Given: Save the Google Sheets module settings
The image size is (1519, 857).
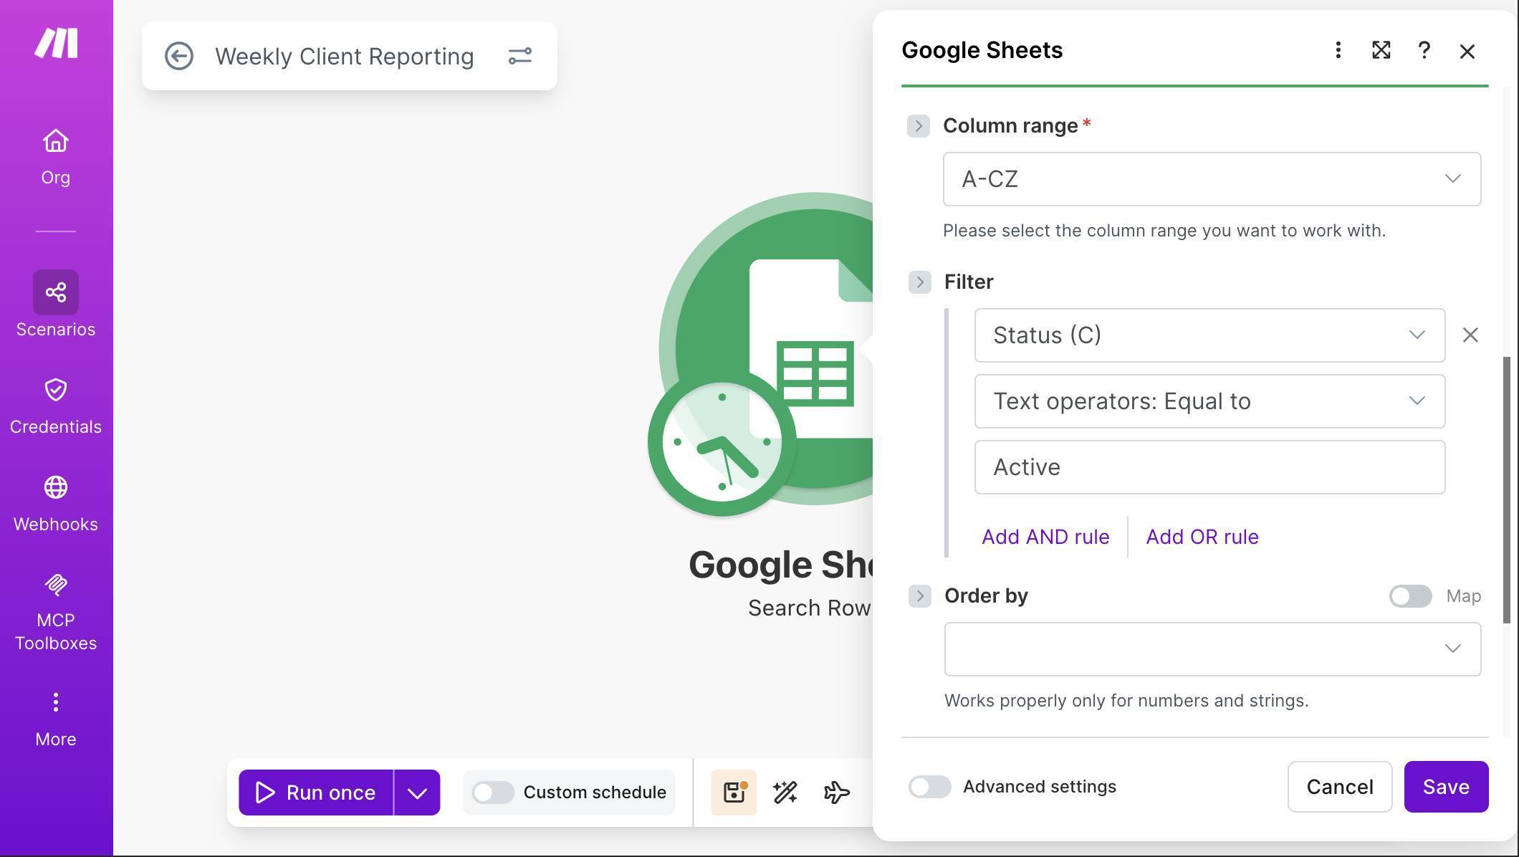Looking at the screenshot, I should click(1445, 786).
